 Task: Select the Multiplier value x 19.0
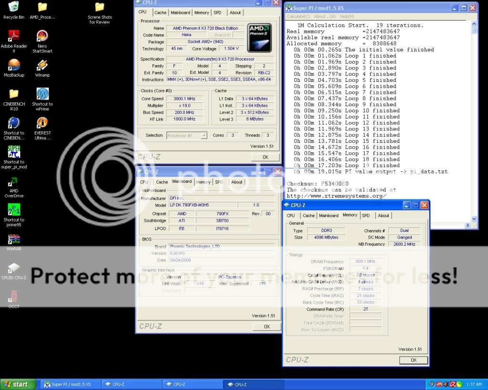tap(184, 105)
